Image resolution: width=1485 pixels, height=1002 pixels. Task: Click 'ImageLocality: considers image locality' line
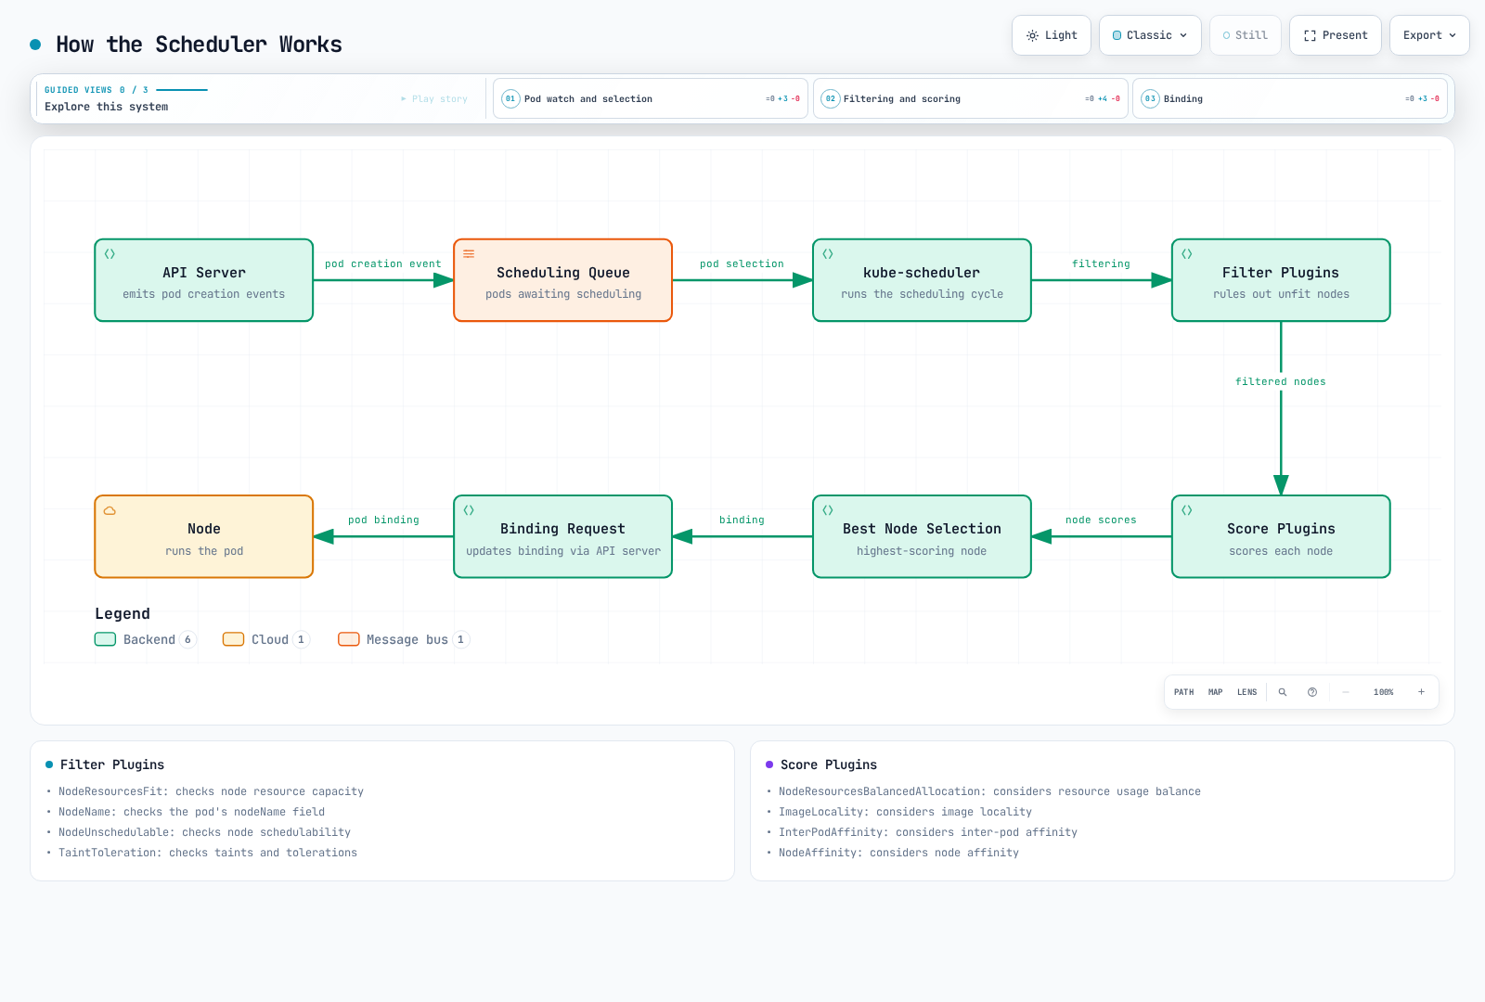click(905, 812)
